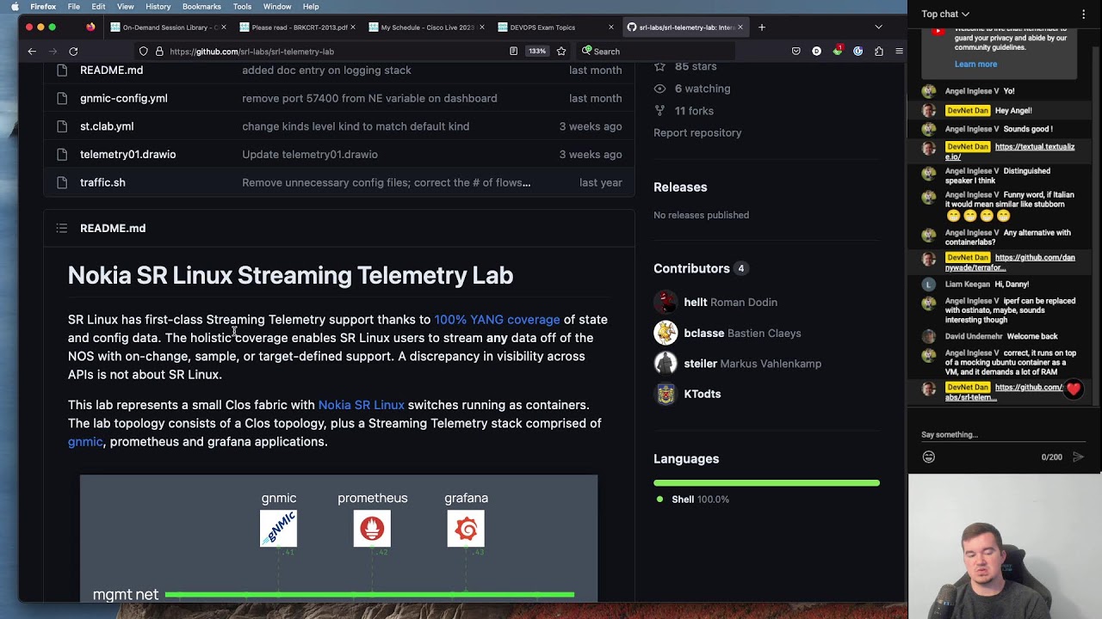
Task: Click the file icon beside traffic.sh
Action: (62, 182)
